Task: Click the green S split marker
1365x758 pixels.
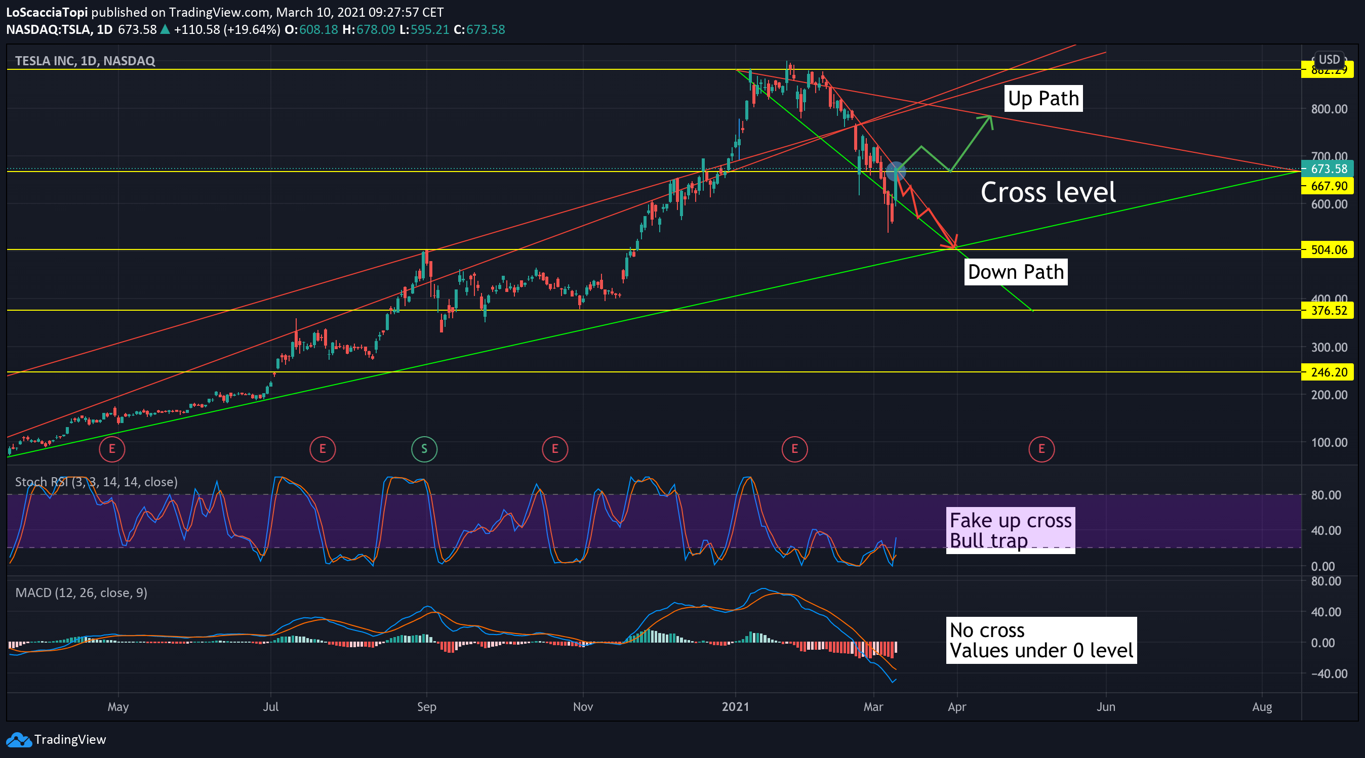Action: [x=424, y=449]
